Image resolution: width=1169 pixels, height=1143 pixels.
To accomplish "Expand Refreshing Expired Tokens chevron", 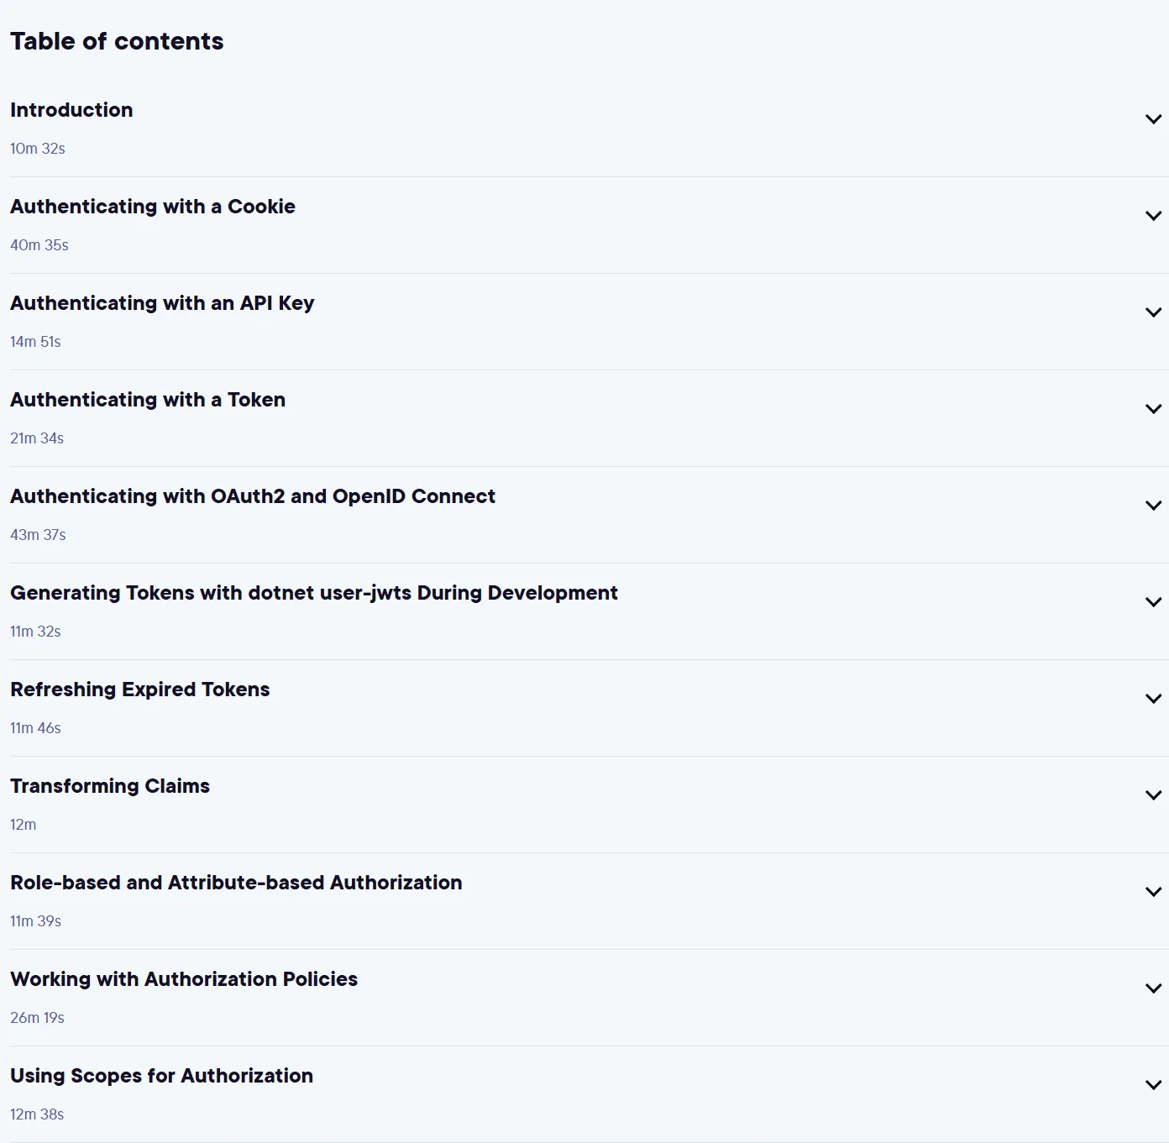I will [x=1153, y=699].
